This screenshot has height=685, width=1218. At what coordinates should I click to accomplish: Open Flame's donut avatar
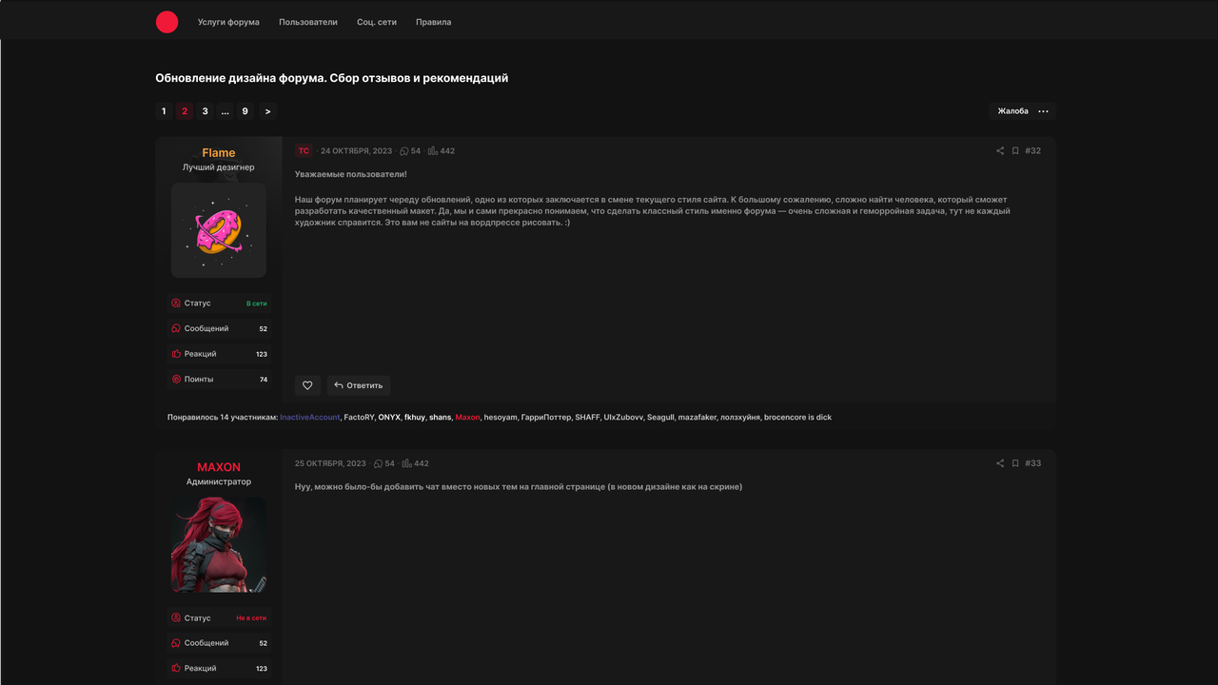(x=219, y=230)
